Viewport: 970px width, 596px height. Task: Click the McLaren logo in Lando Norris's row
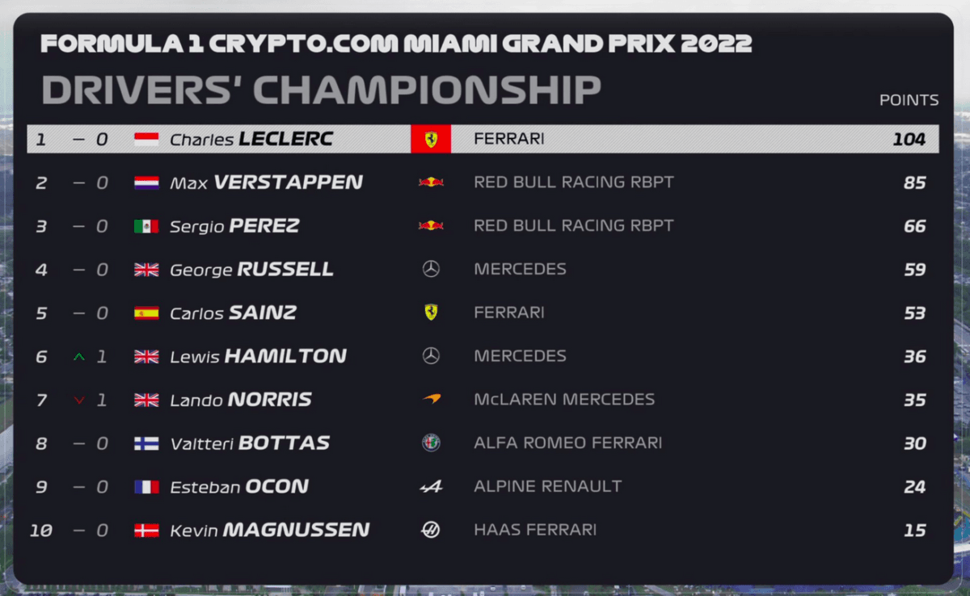pyautogui.click(x=431, y=399)
